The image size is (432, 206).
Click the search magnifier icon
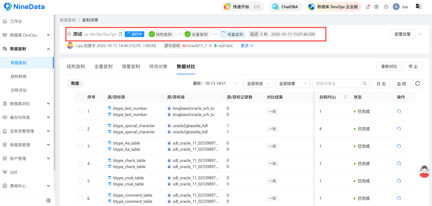pos(365,83)
